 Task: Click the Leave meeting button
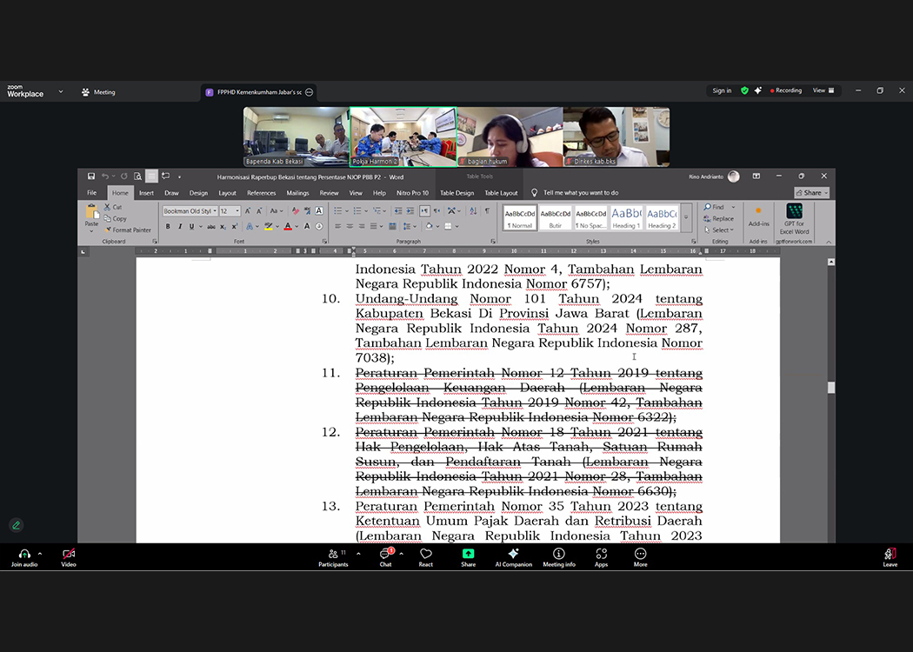[890, 556]
